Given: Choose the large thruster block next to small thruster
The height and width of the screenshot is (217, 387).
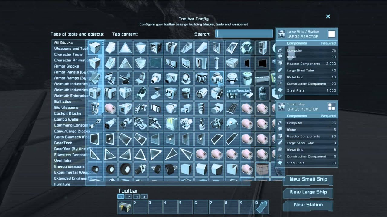Looking at the screenshot, I should coord(171,78).
